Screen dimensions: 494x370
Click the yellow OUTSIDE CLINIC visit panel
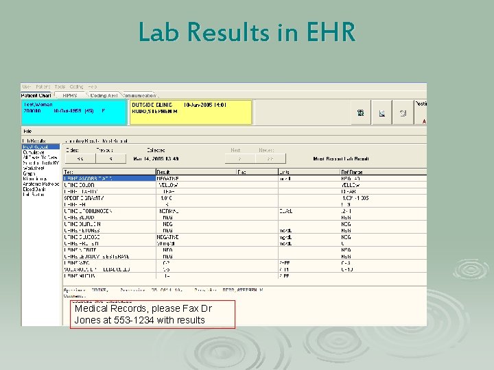(x=191, y=112)
